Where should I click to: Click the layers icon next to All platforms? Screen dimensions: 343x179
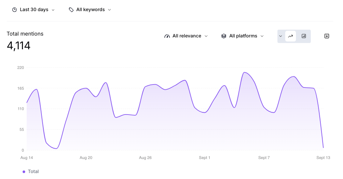(x=224, y=36)
